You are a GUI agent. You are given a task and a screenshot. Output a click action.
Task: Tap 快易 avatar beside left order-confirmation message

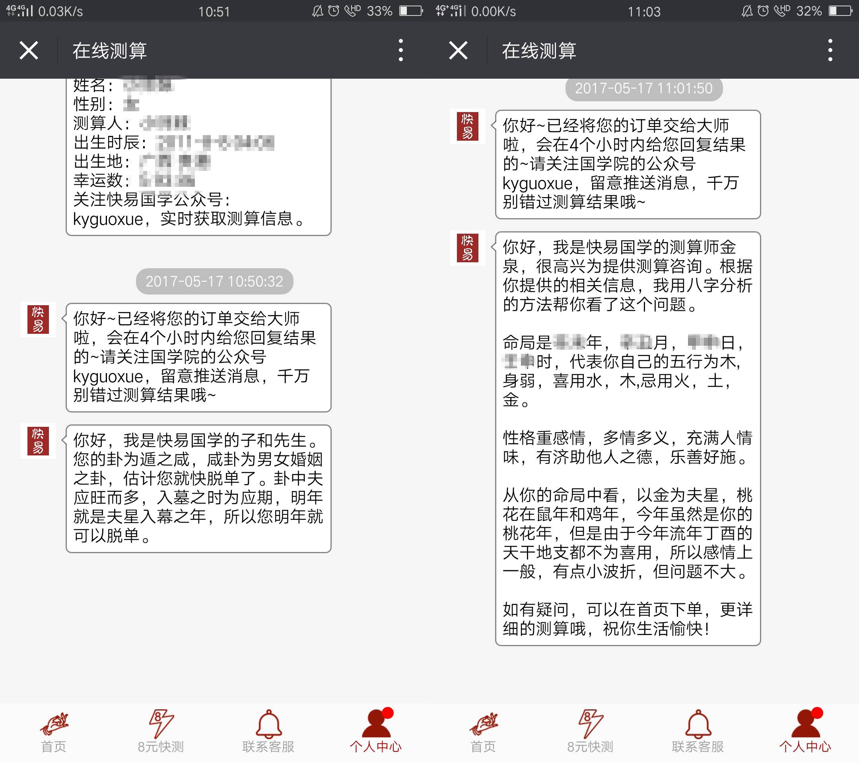[38, 320]
